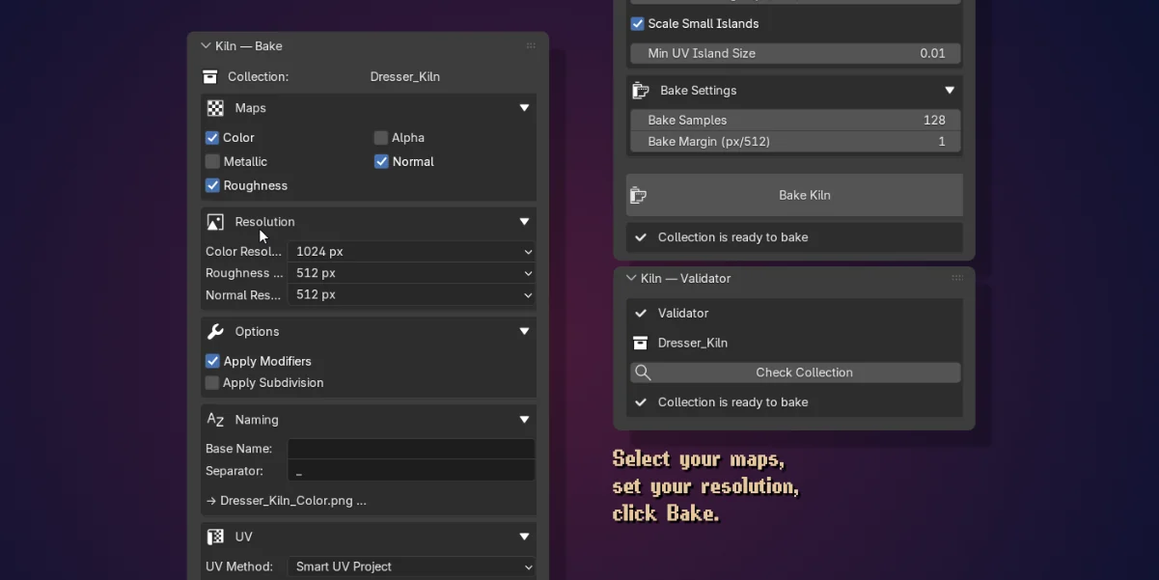The width and height of the screenshot is (1159, 580).
Task: Click the Resolution image icon
Action: pos(215,222)
